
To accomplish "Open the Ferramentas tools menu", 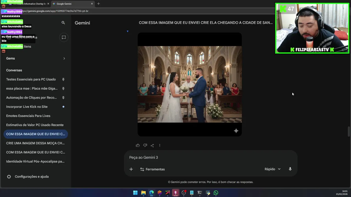I will [152, 169].
